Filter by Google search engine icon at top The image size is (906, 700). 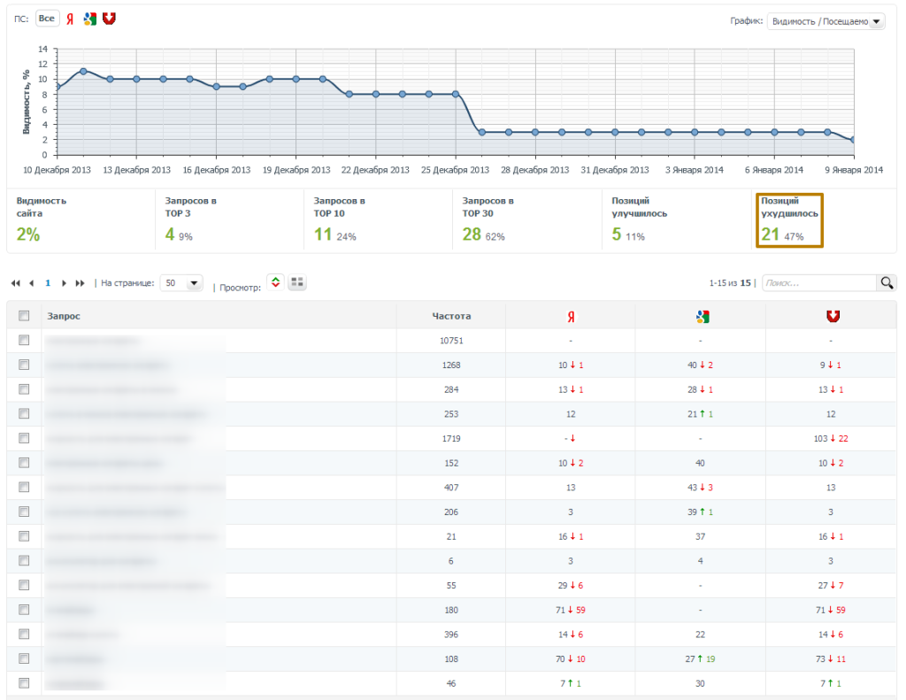click(89, 19)
